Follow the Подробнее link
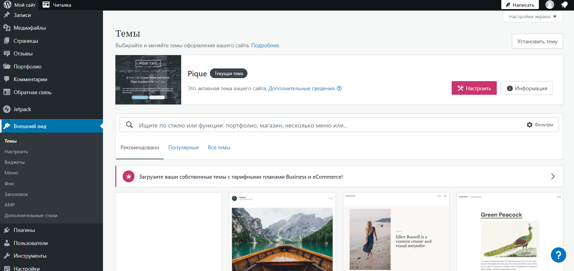 [x=265, y=45]
